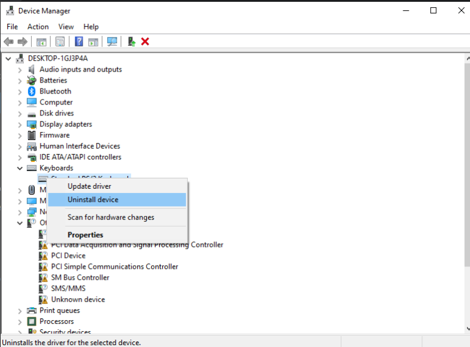Viewport: 470px width, 347px height.
Task: Click the Update device driver toolbar icon
Action: [131, 42]
